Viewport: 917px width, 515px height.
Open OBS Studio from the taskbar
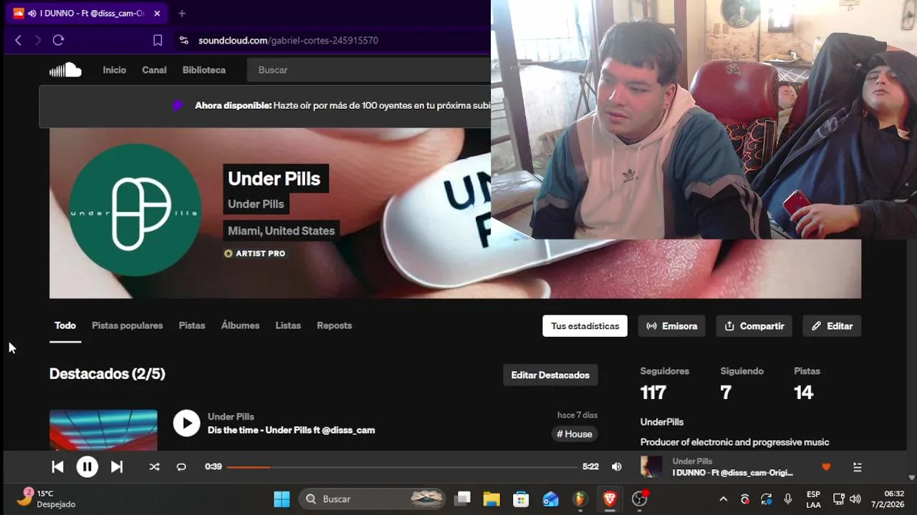[639, 499]
